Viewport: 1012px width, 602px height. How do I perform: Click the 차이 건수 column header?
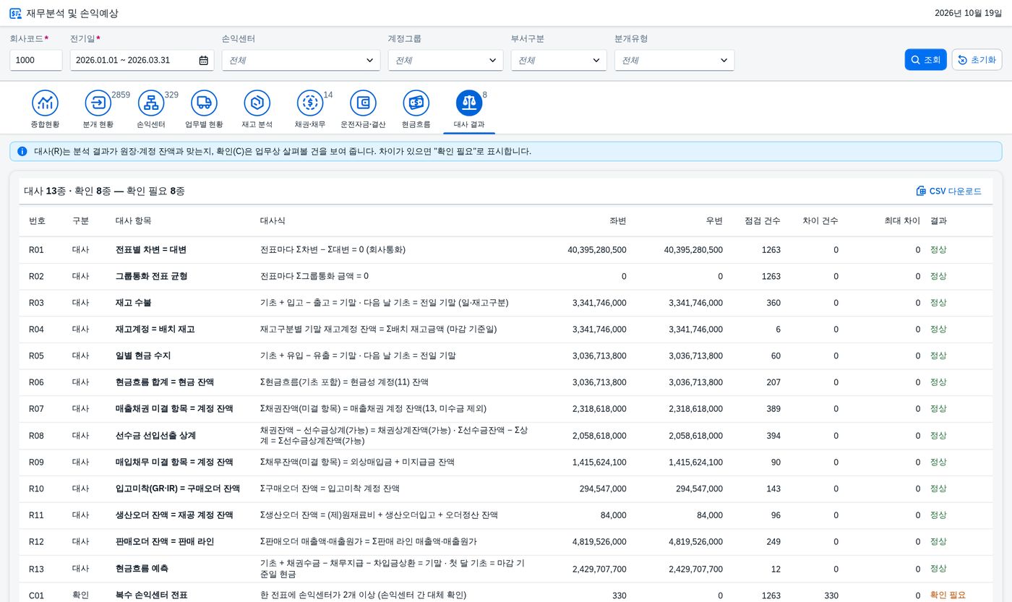pos(820,220)
